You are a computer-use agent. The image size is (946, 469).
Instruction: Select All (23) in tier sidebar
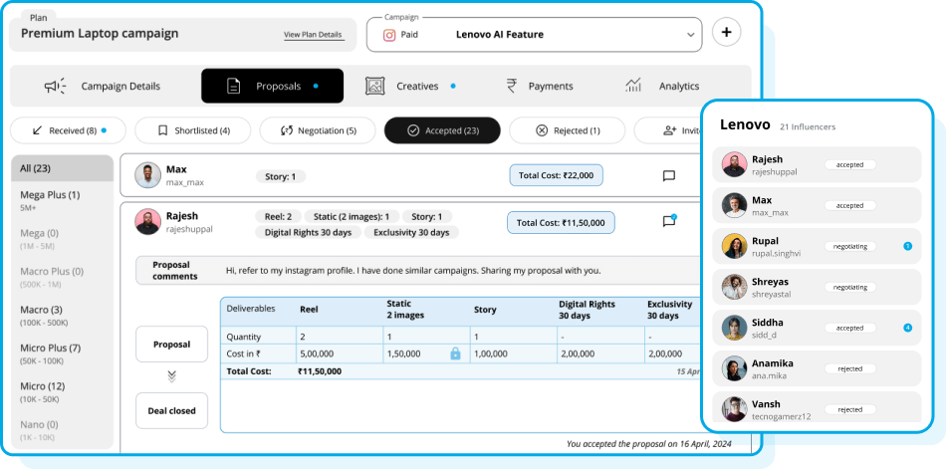[62, 168]
